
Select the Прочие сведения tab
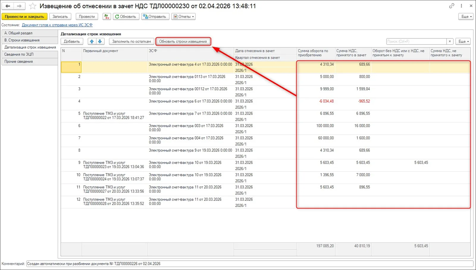pyautogui.click(x=29, y=62)
